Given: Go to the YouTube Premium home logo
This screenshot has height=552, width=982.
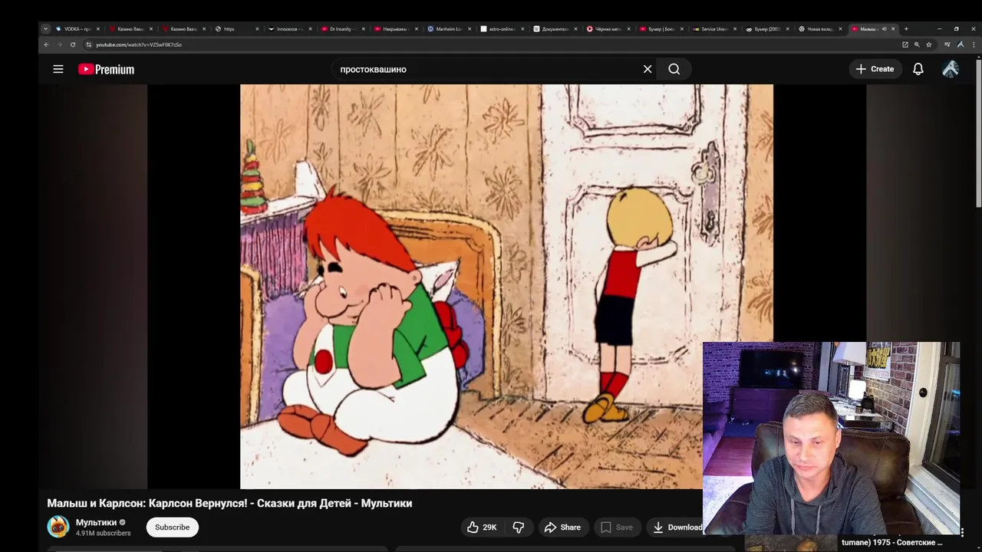Looking at the screenshot, I should (x=106, y=69).
